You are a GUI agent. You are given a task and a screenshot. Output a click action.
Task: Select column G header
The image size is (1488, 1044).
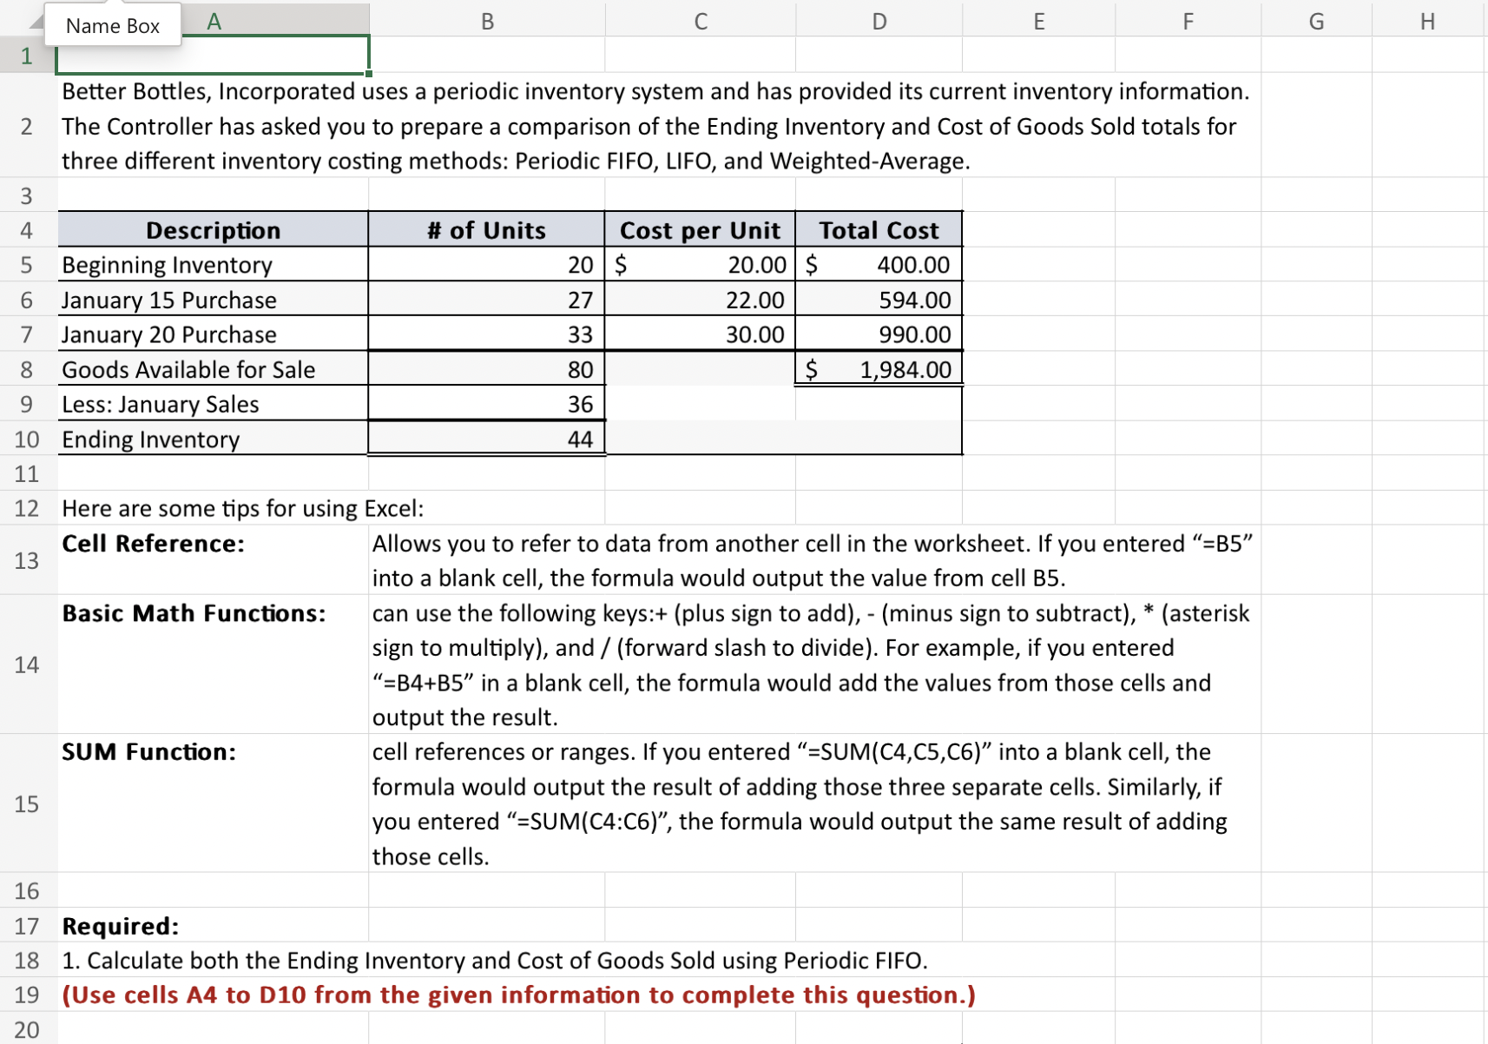(x=1316, y=21)
